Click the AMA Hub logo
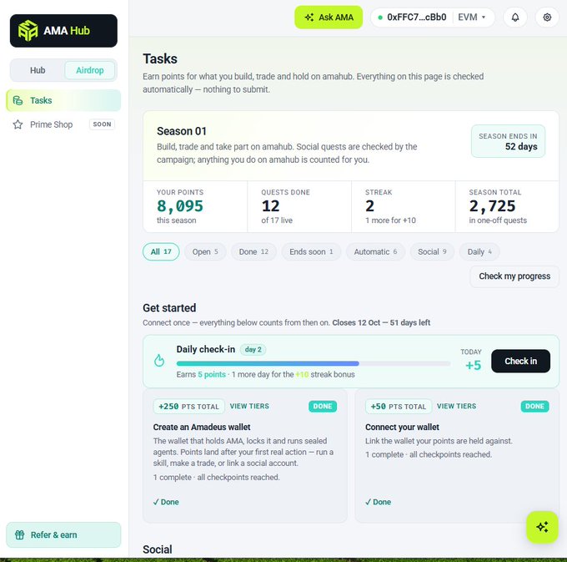This screenshot has height=562, width=567. [63, 31]
